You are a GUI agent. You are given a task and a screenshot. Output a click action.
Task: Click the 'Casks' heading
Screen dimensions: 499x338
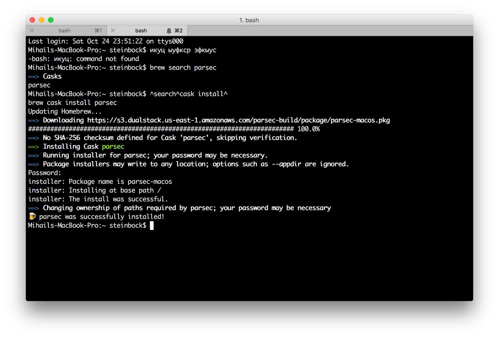point(52,76)
